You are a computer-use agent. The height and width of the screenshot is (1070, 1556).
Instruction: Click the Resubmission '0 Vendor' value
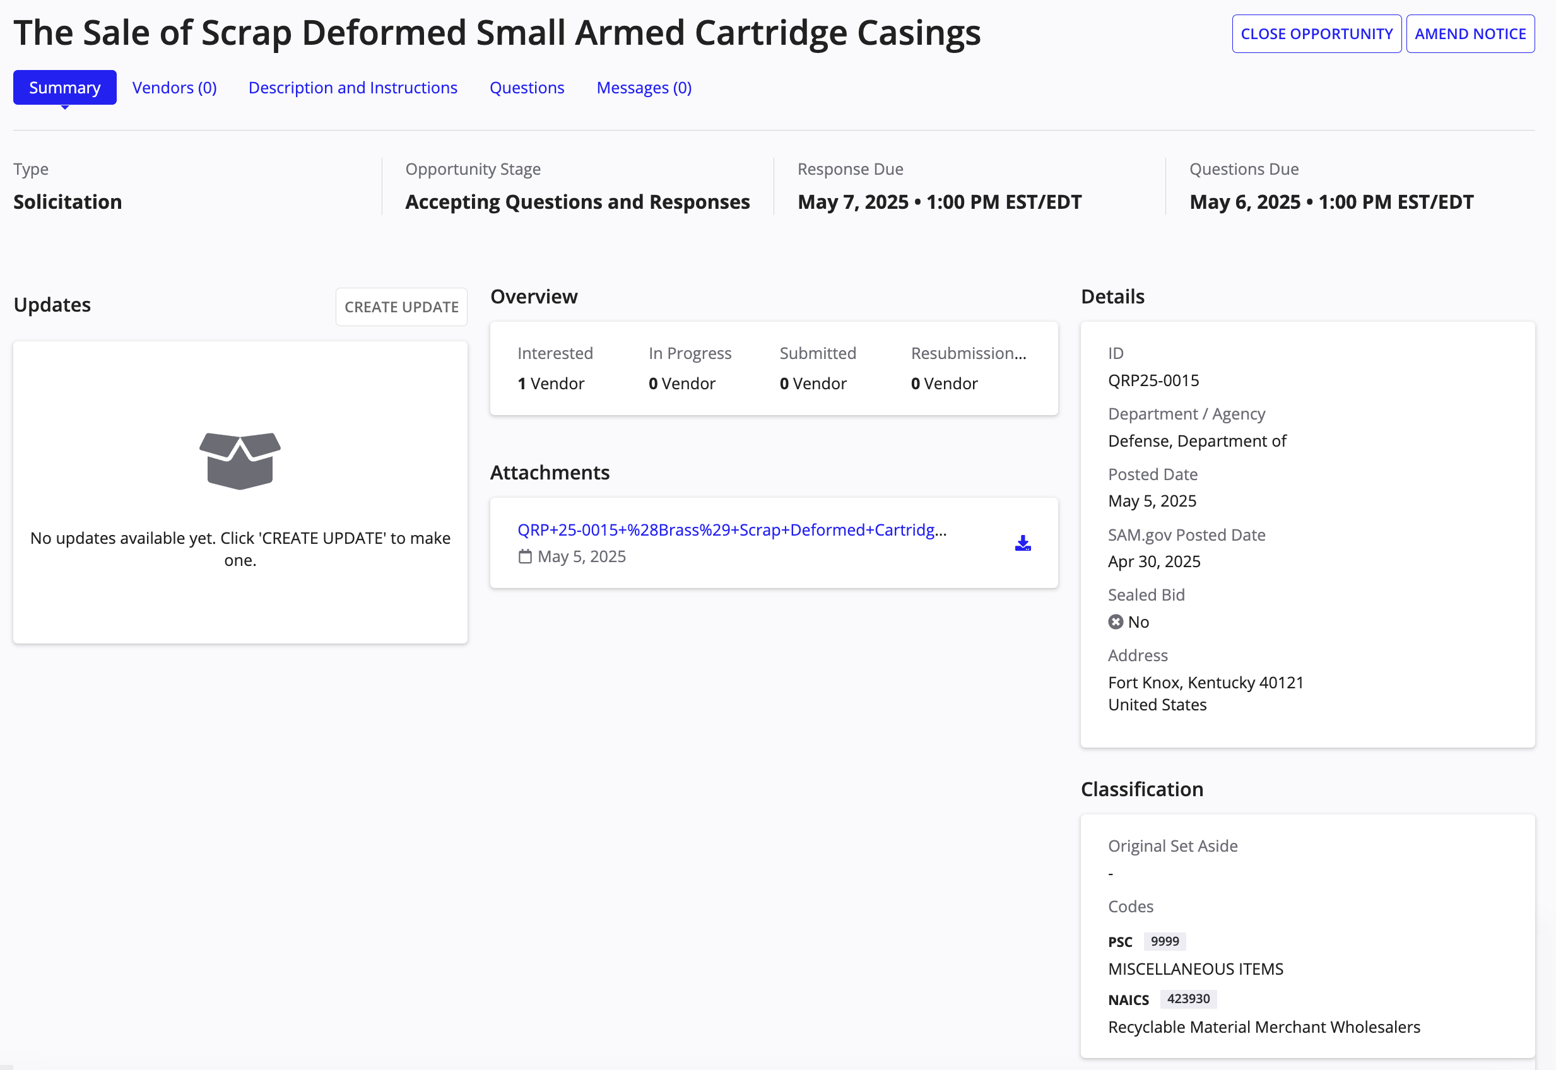(944, 384)
